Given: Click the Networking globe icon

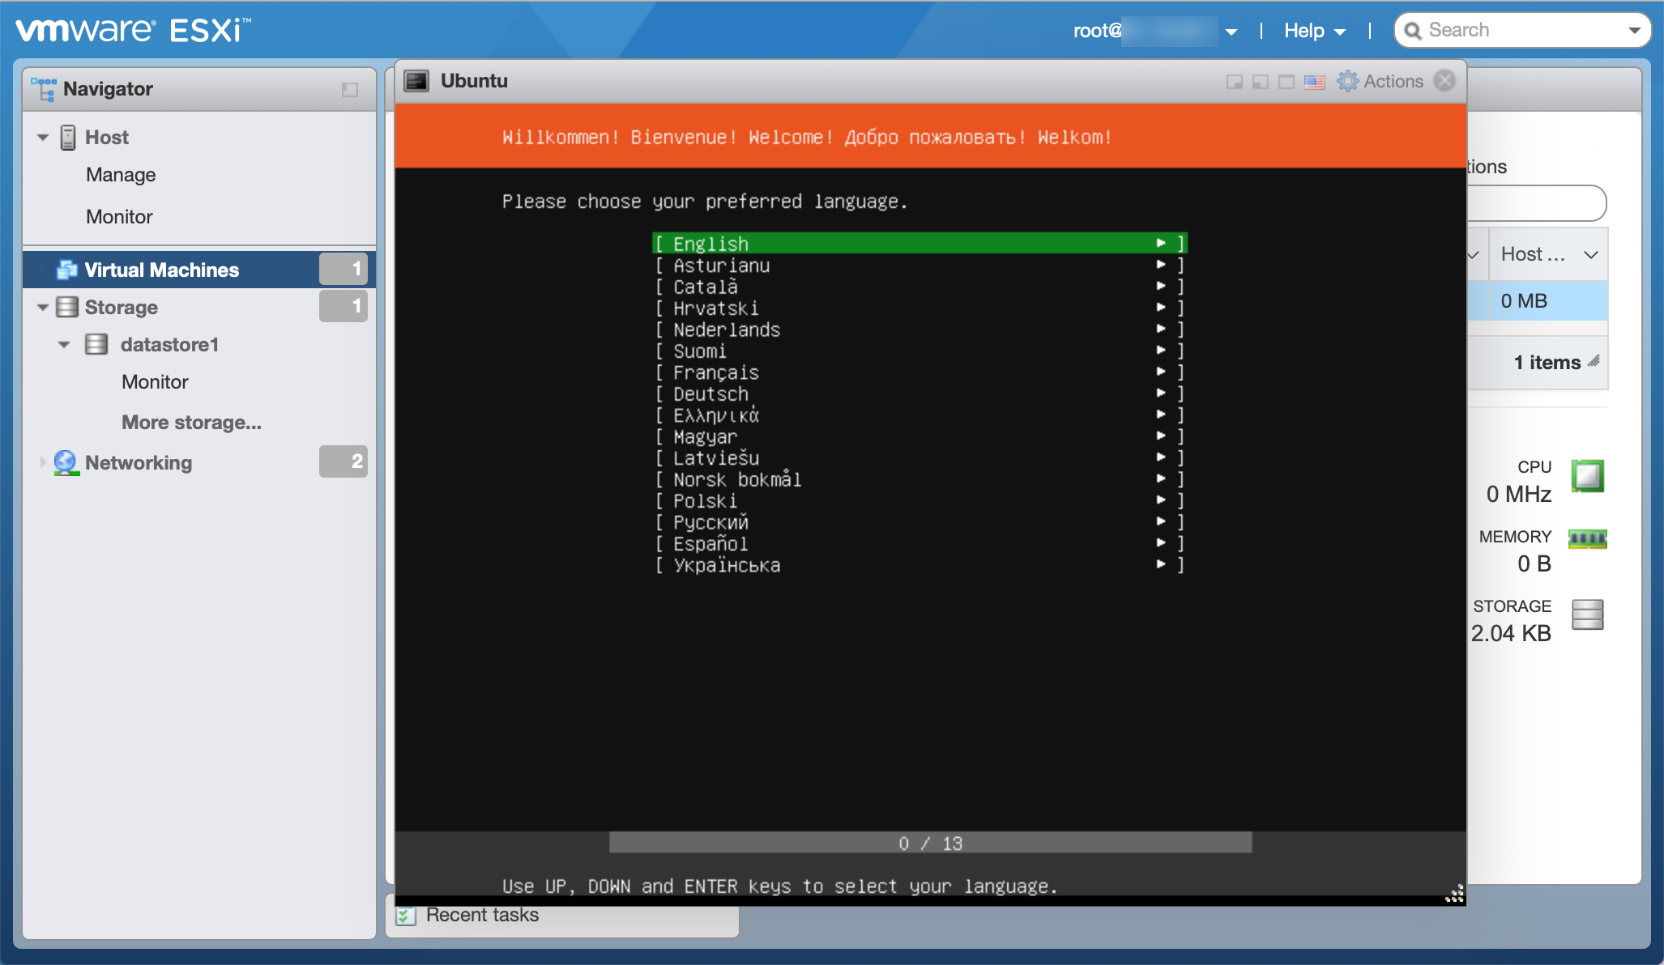Looking at the screenshot, I should [x=66, y=462].
